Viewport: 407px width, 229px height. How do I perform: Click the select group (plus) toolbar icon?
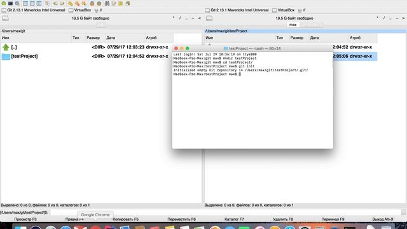pyautogui.click(x=70, y=3)
